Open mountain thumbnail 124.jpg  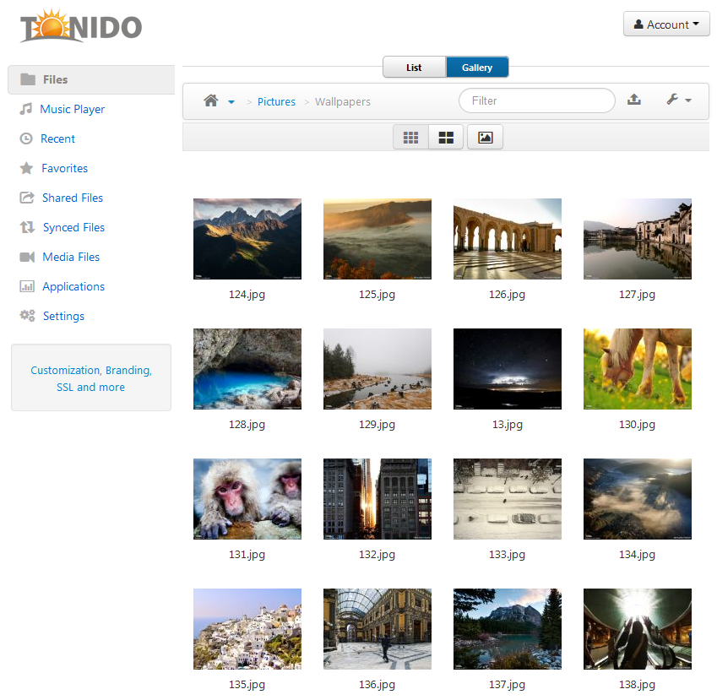point(247,239)
